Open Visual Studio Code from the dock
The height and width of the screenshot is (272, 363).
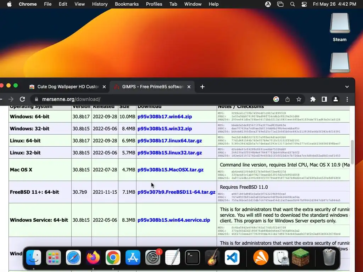(x=232, y=257)
